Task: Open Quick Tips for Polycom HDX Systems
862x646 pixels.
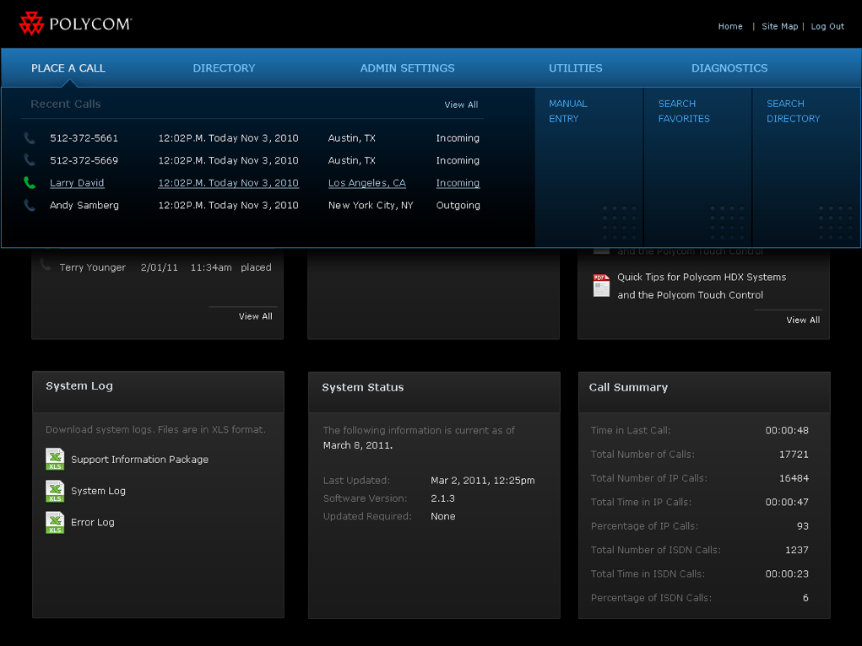Action: coord(702,286)
